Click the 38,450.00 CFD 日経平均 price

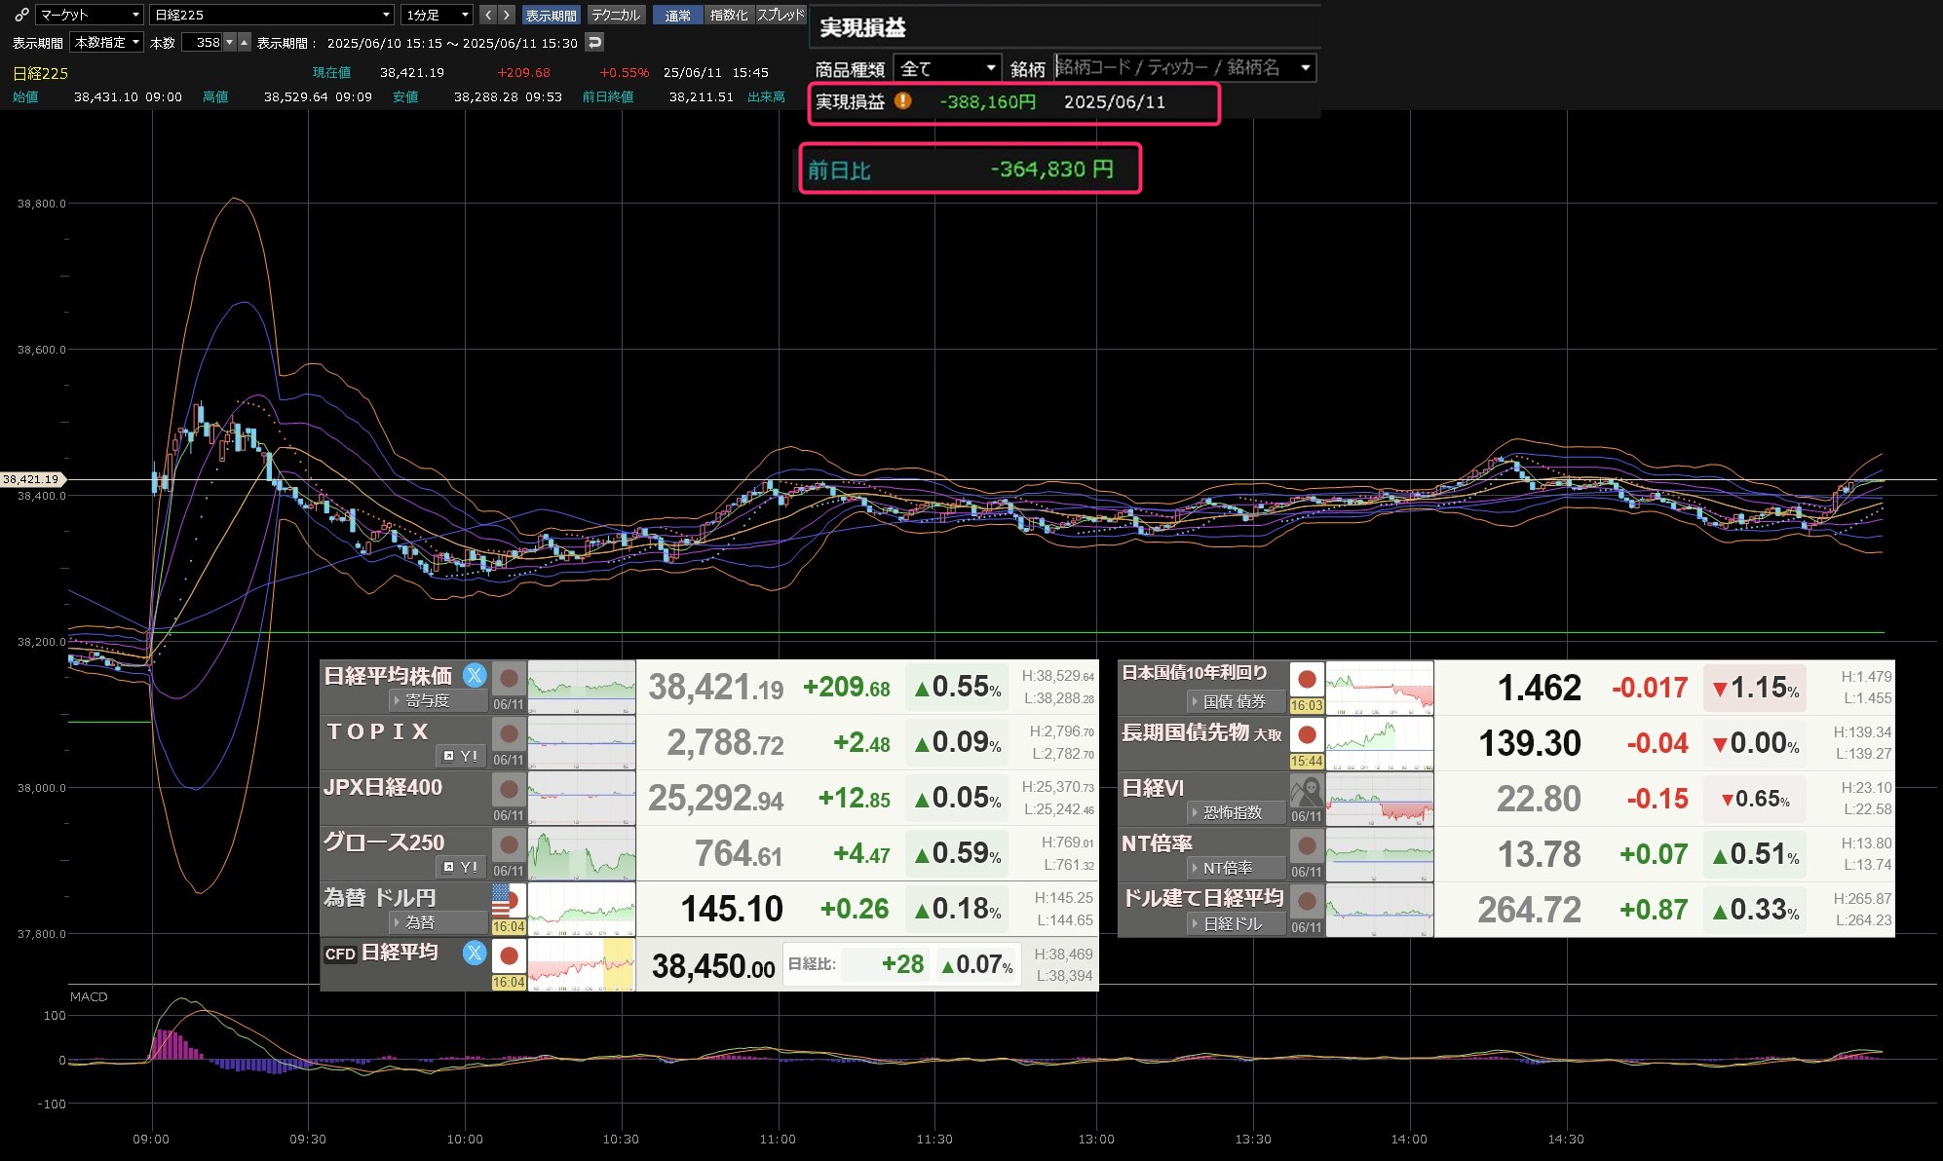coord(713,966)
